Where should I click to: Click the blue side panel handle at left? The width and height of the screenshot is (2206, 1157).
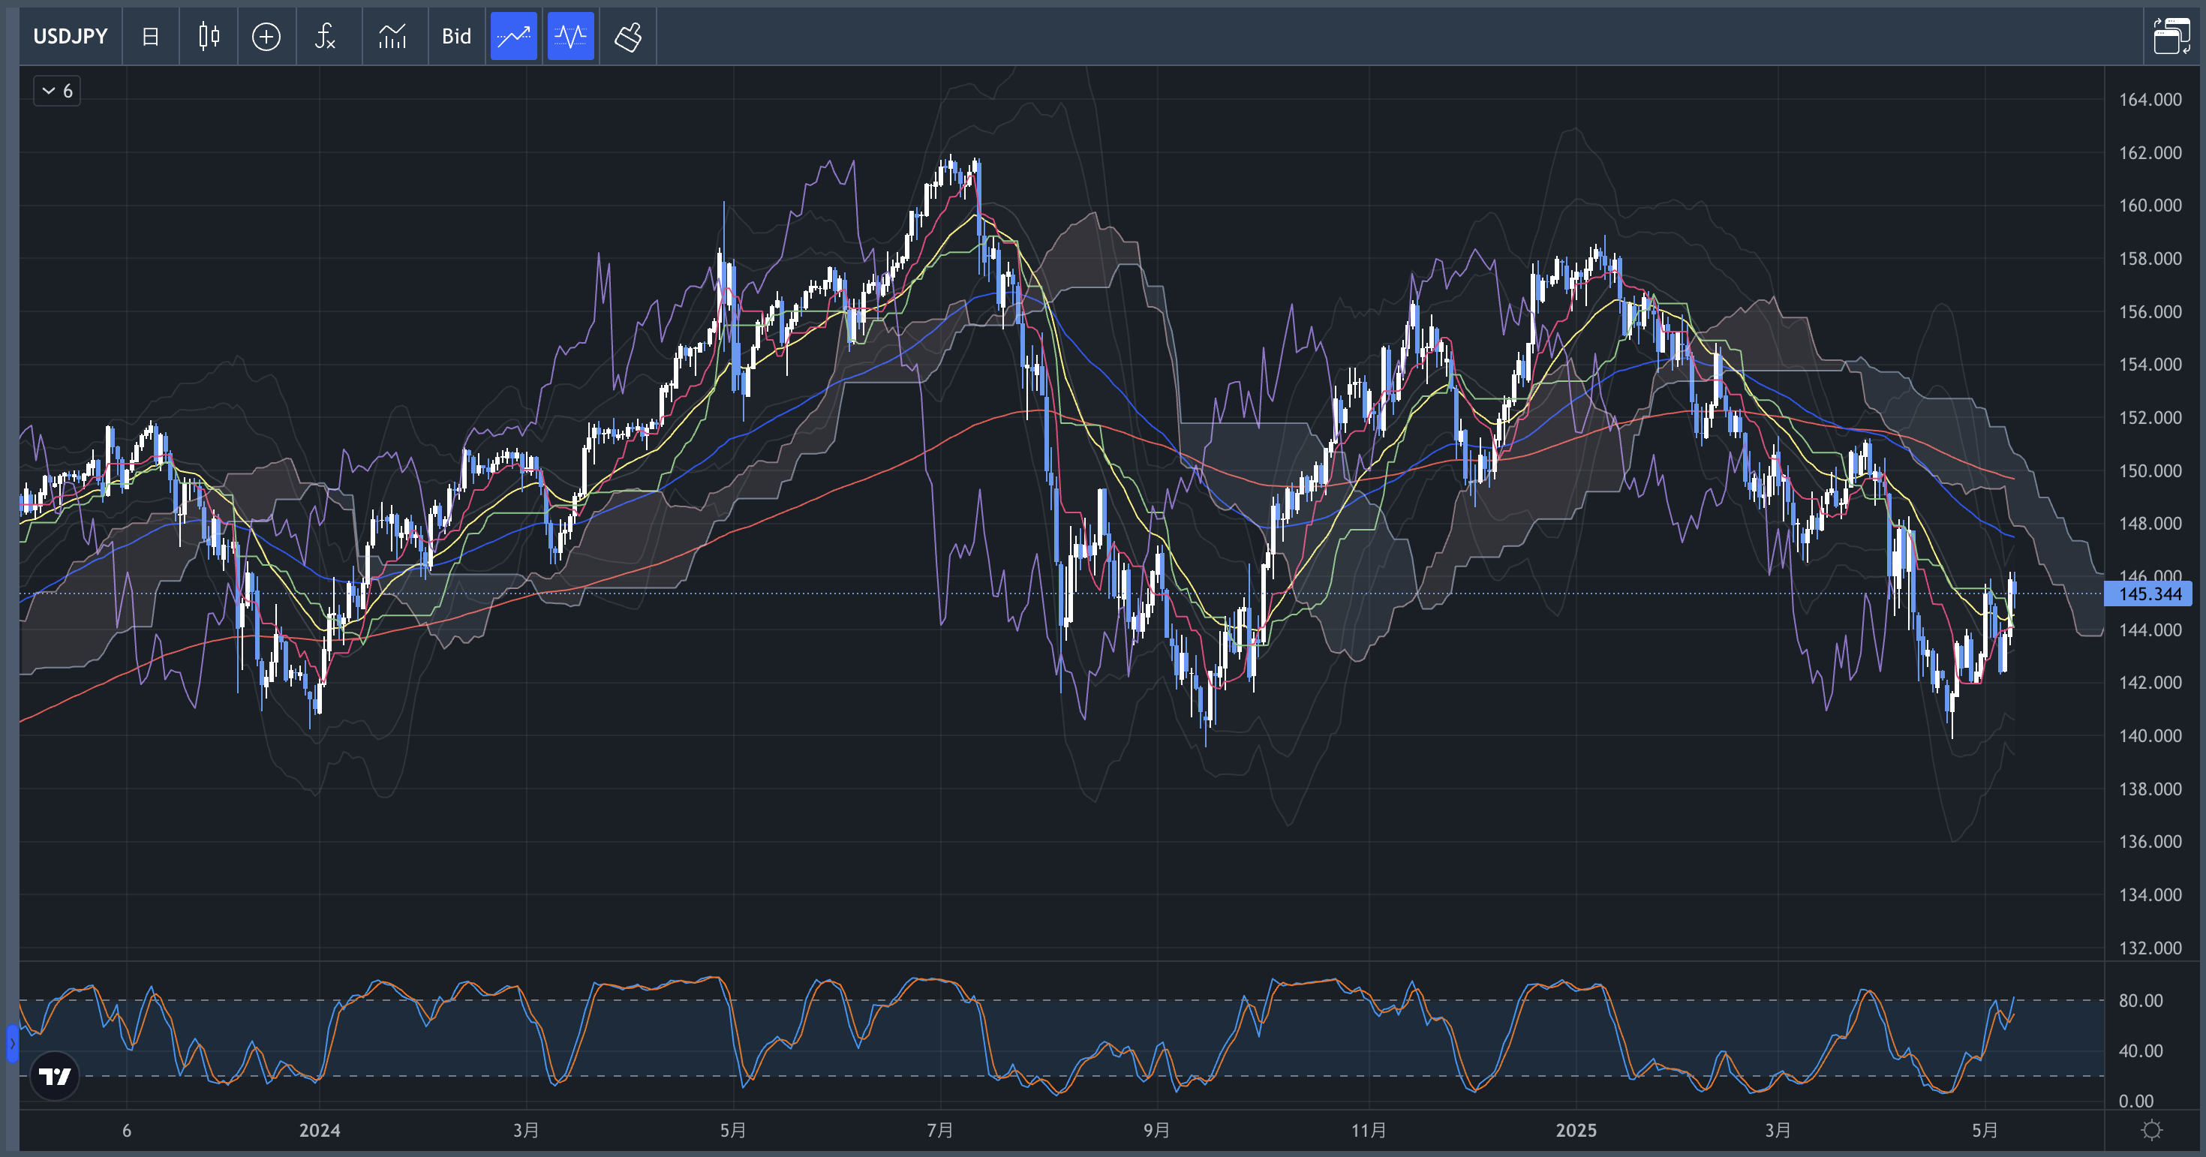12,1043
